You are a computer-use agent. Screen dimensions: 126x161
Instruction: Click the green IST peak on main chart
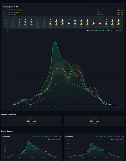[55, 43]
